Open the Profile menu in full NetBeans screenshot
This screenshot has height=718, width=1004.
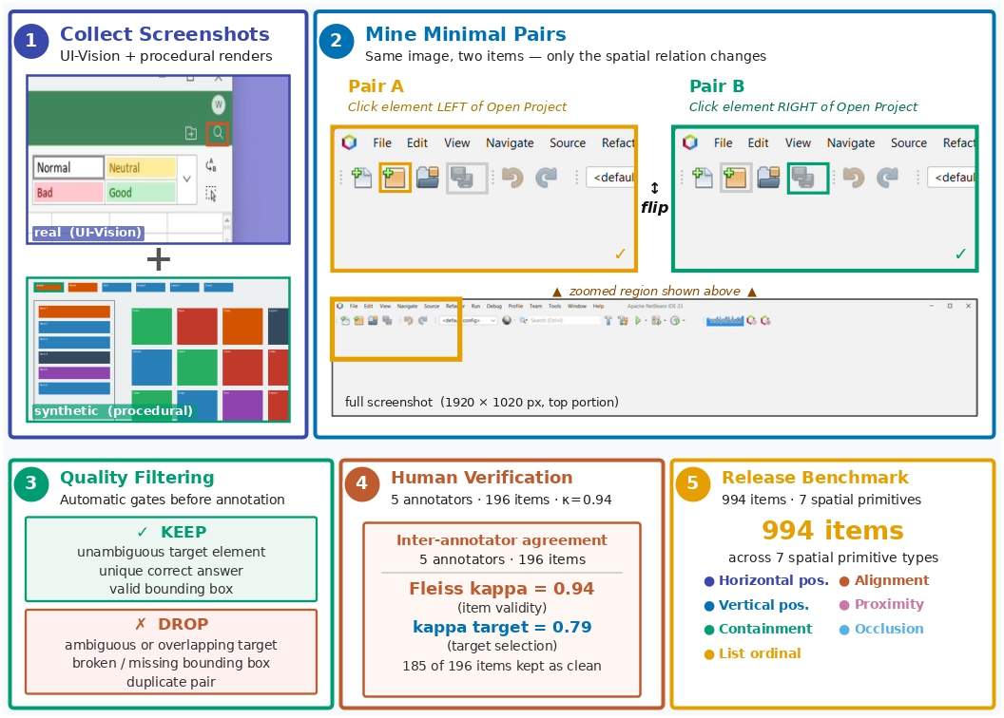(x=515, y=306)
